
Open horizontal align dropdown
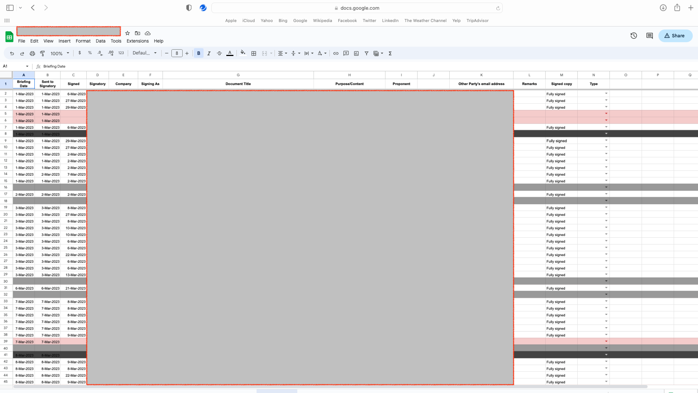[283, 53]
